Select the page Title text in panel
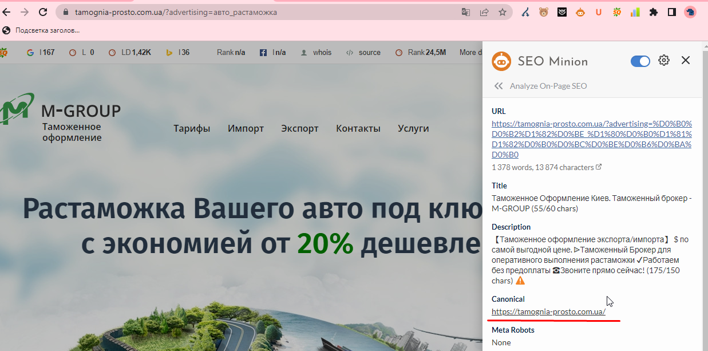Viewport: 708px width, 351px height. click(592, 203)
